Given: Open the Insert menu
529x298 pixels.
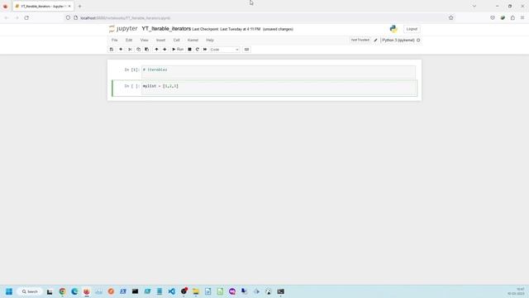Looking at the screenshot, I should [x=160, y=41].
